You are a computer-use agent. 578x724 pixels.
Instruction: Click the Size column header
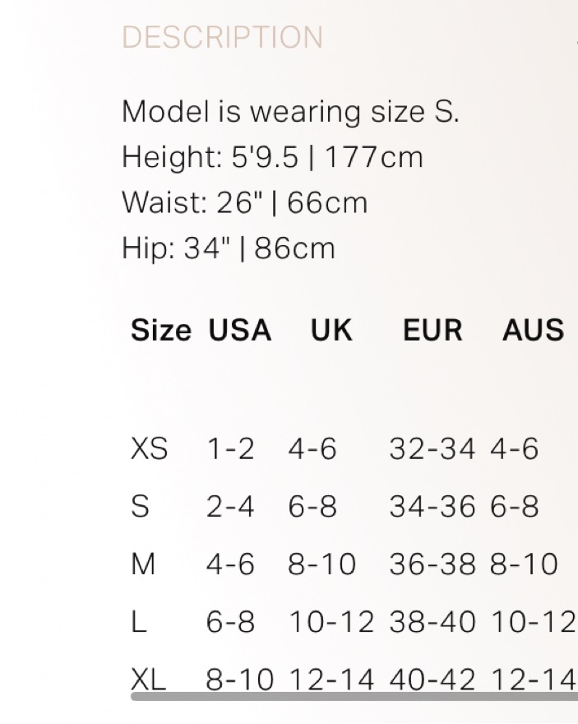click(160, 331)
